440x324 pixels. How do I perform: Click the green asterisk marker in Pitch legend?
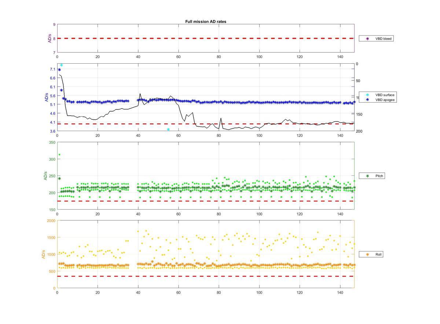coord(367,176)
